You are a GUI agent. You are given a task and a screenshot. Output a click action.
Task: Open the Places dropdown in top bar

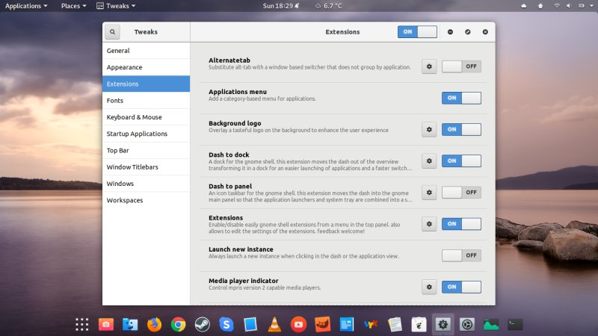(x=73, y=6)
